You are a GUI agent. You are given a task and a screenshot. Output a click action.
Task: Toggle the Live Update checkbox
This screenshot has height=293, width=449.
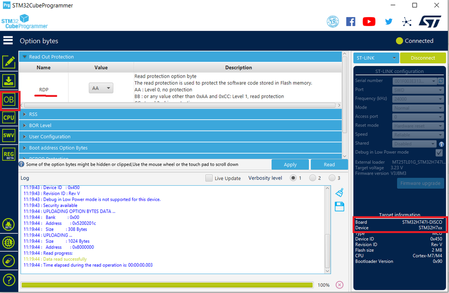pyautogui.click(x=209, y=178)
